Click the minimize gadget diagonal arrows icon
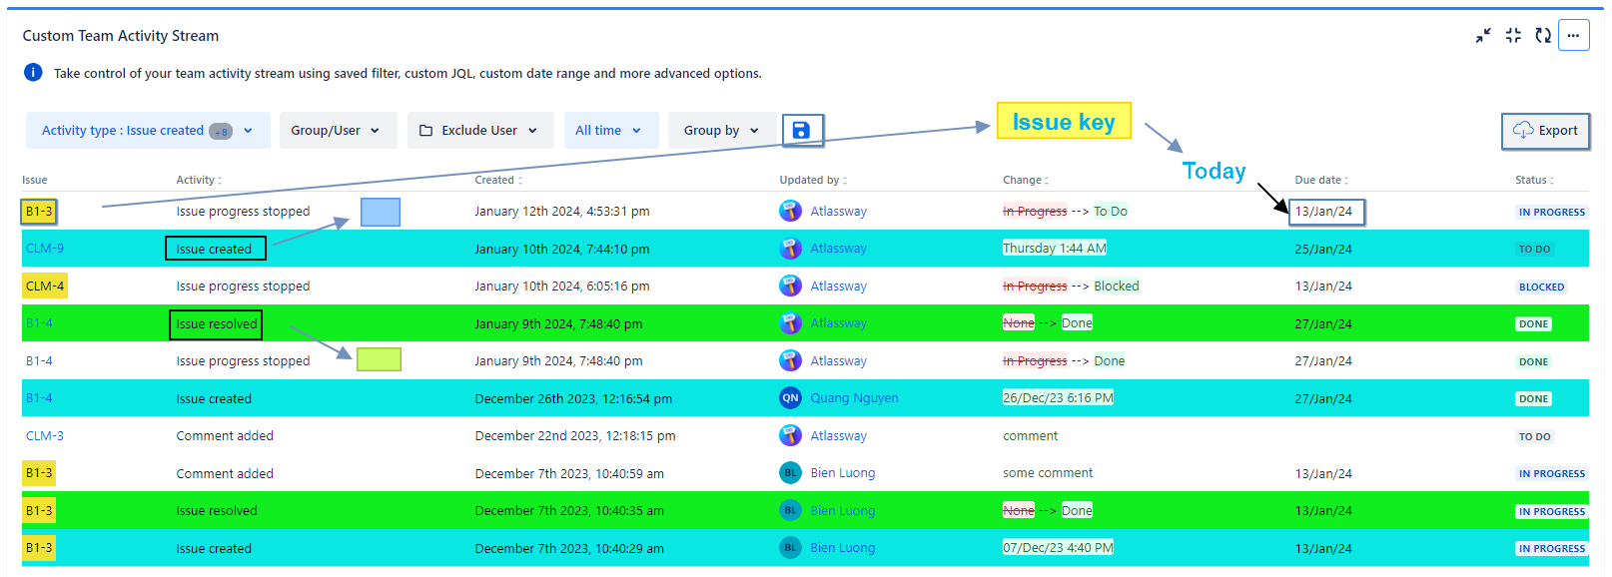Viewport: 1612px width, 577px height. 1483,36
